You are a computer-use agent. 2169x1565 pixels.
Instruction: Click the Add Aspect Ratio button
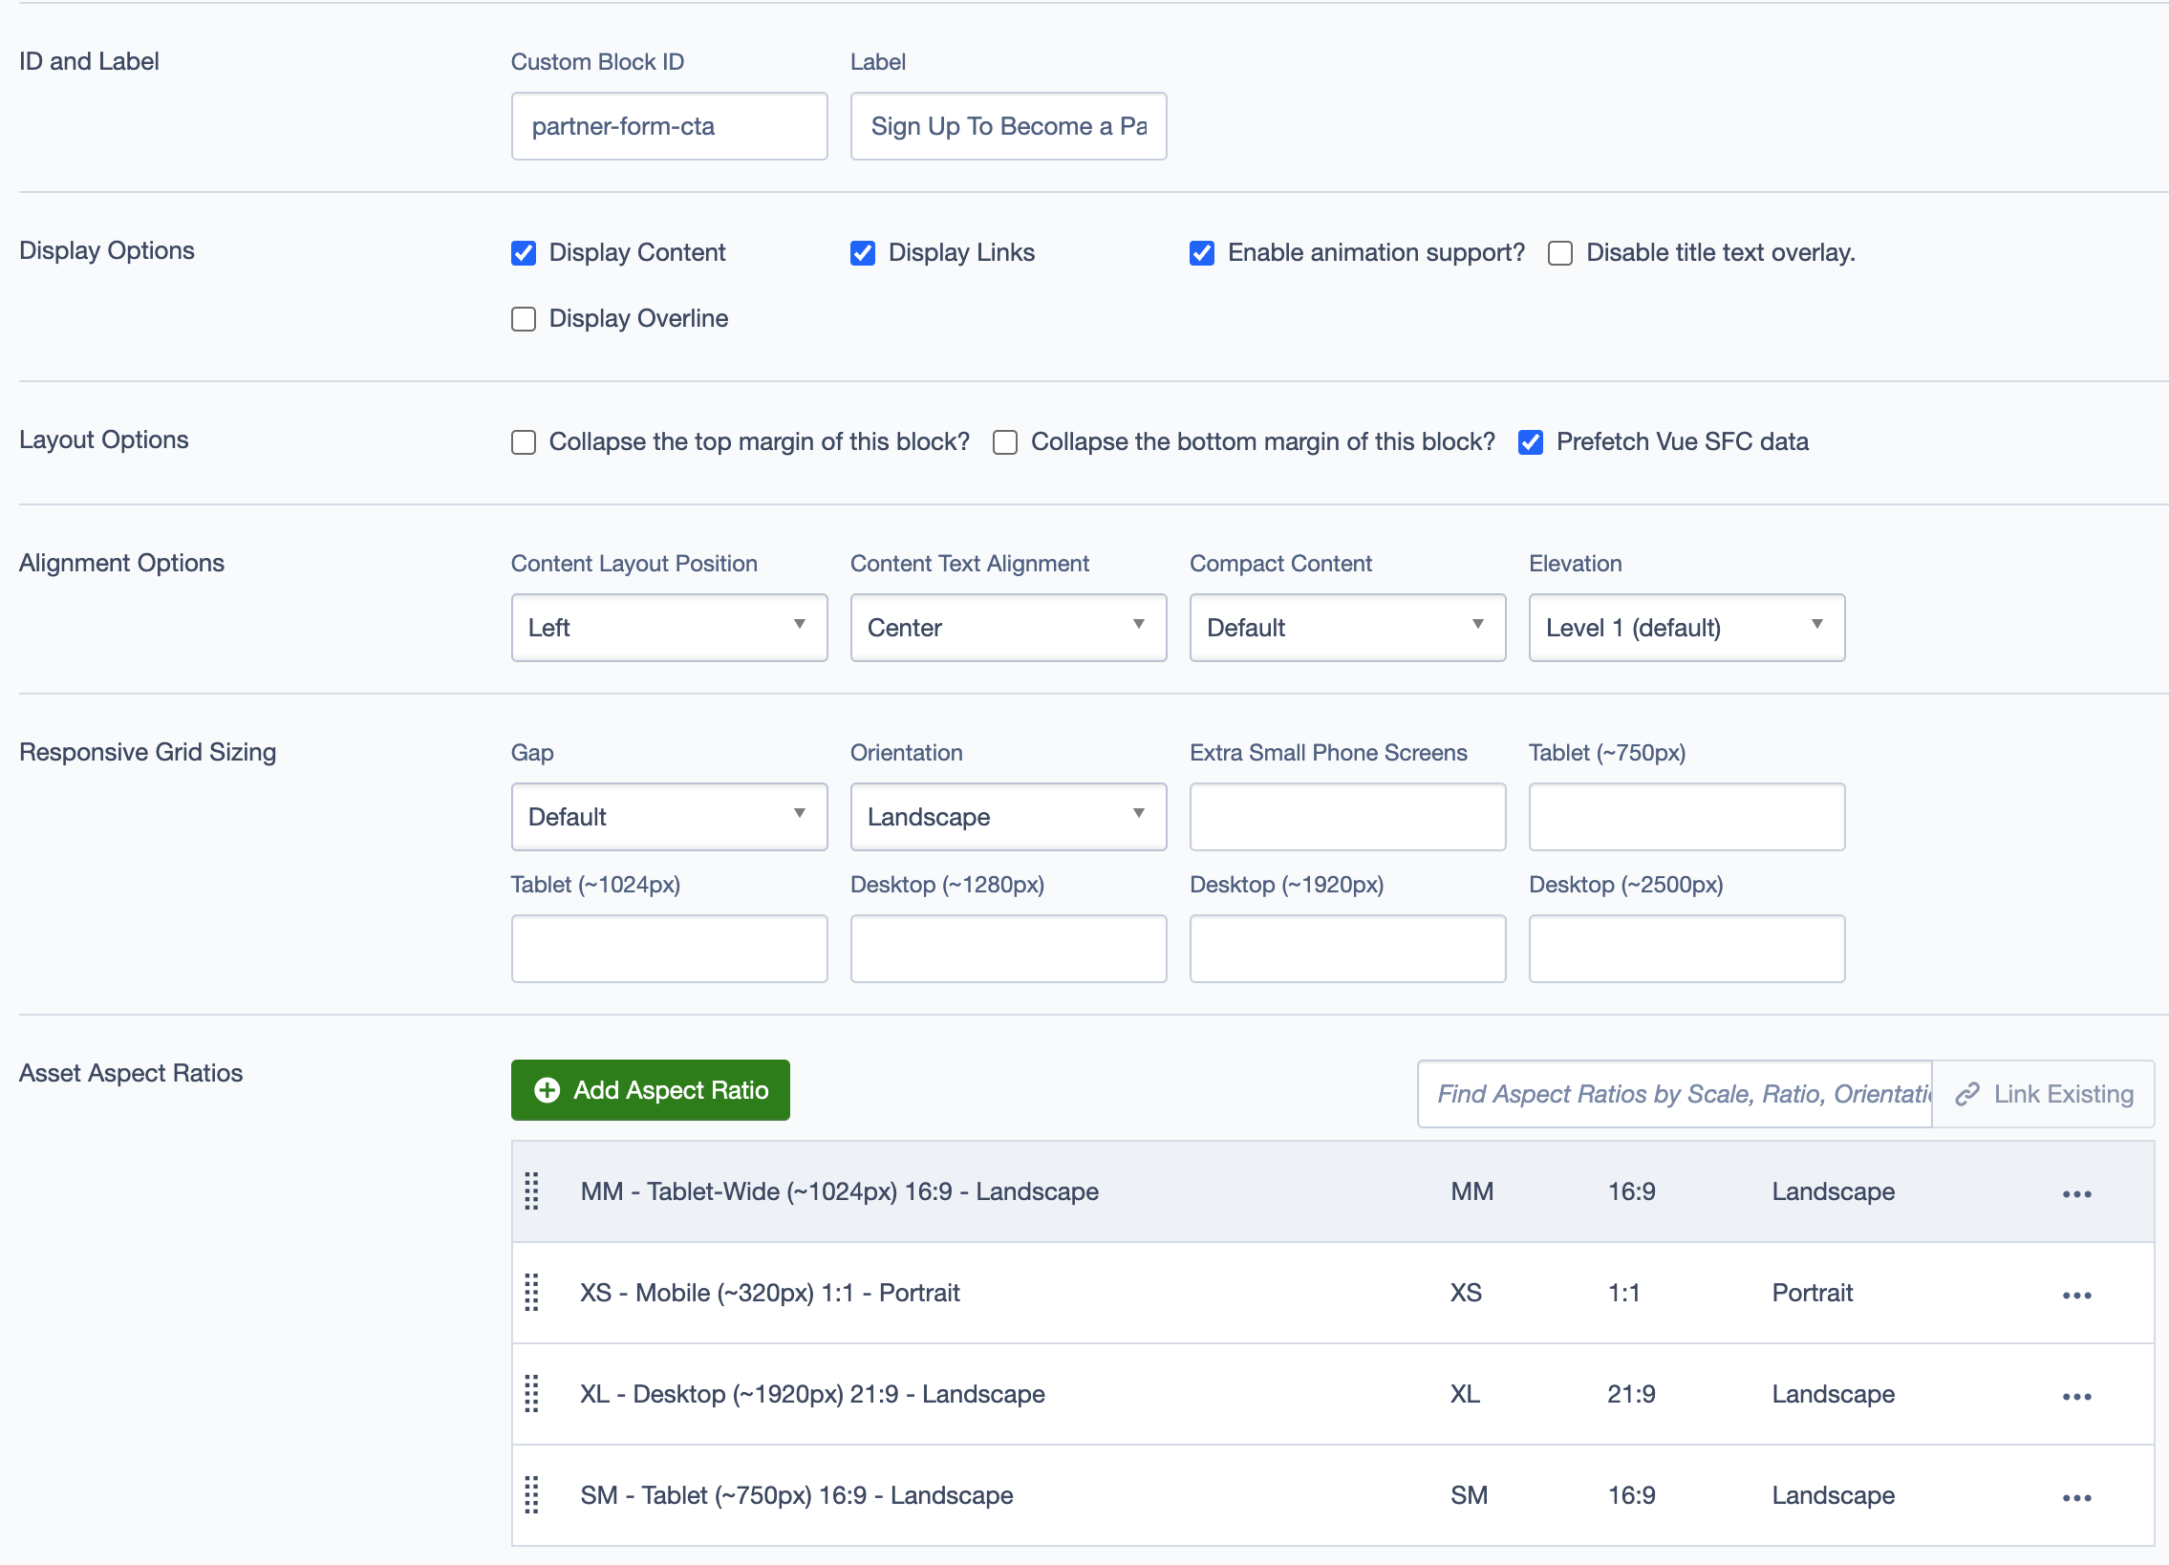click(651, 1090)
